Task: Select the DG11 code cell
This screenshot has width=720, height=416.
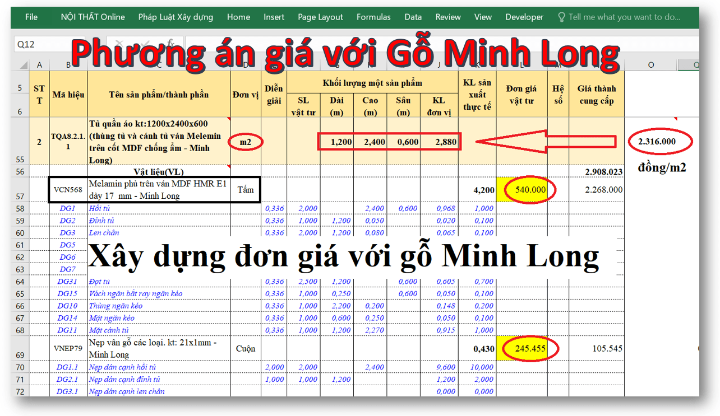Action: click(x=68, y=330)
